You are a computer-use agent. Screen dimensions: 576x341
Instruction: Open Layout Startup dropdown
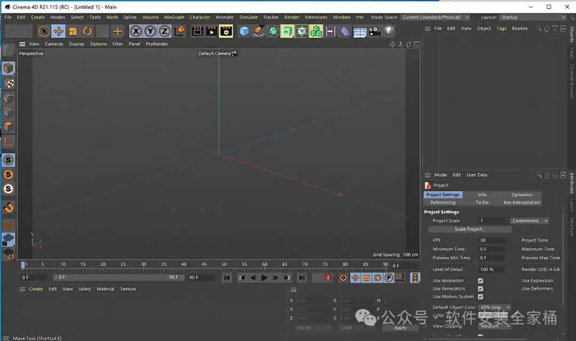point(533,17)
